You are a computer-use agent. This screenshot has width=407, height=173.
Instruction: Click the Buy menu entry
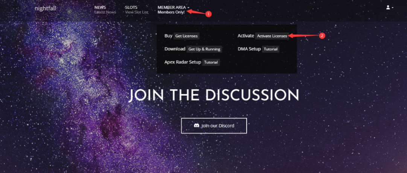click(x=168, y=36)
